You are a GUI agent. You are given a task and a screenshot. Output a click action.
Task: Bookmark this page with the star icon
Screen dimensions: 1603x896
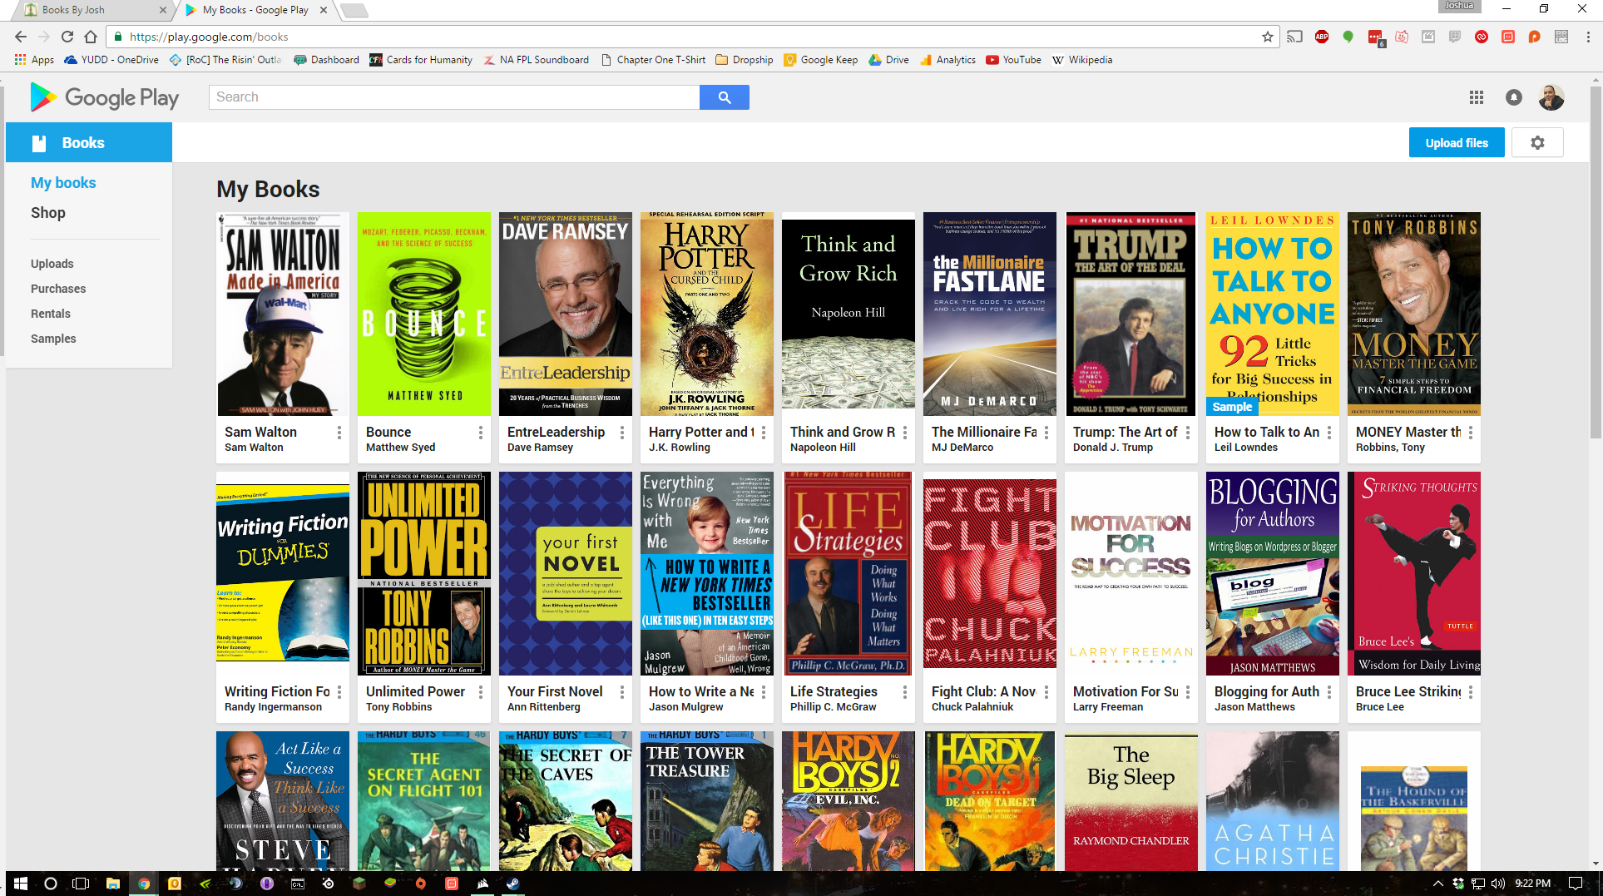point(1268,37)
